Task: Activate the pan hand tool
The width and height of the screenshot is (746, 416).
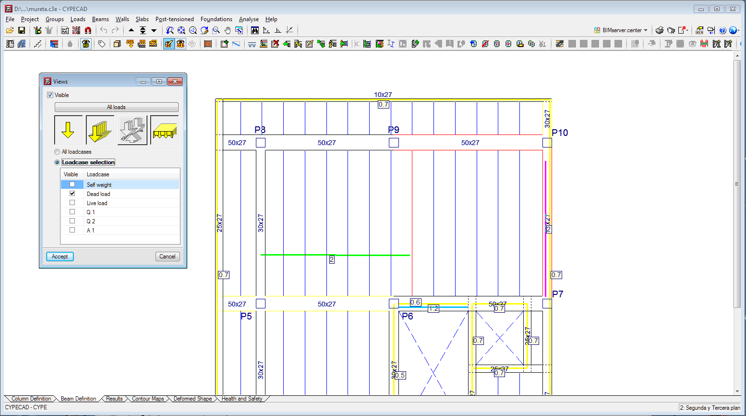Action: click(x=227, y=30)
